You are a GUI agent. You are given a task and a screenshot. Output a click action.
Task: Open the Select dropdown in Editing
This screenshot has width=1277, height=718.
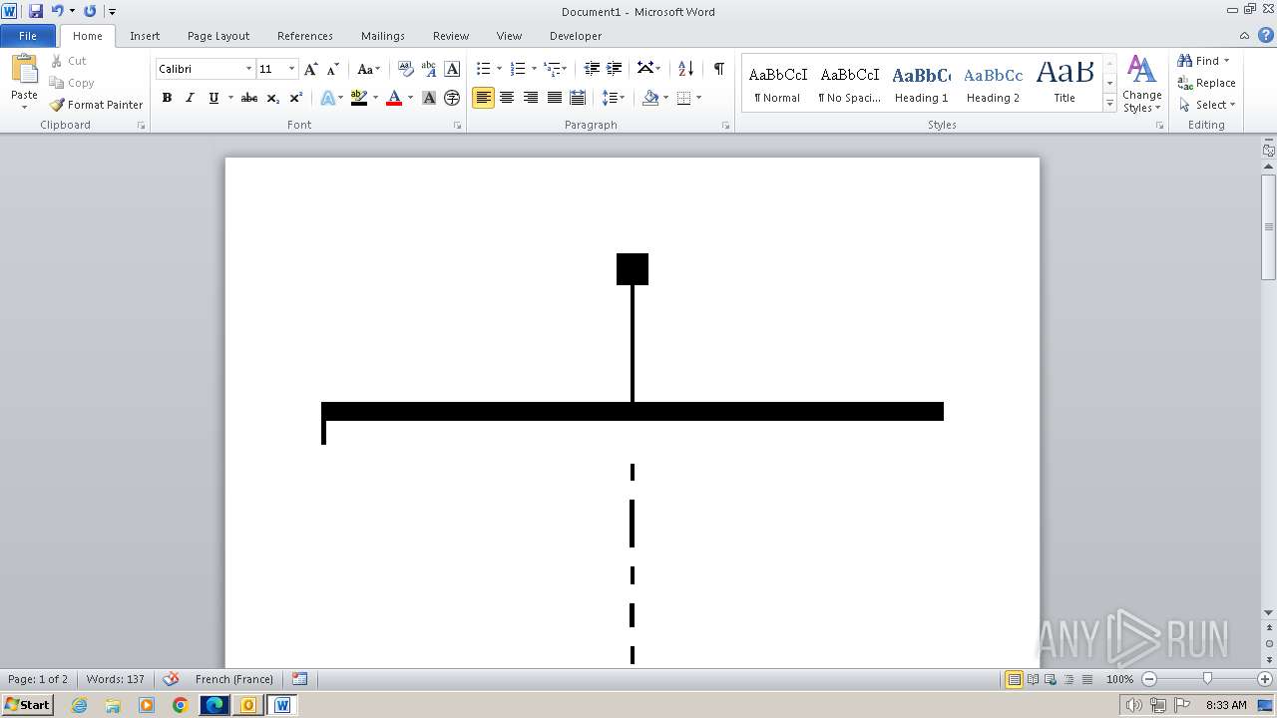pyautogui.click(x=1206, y=105)
